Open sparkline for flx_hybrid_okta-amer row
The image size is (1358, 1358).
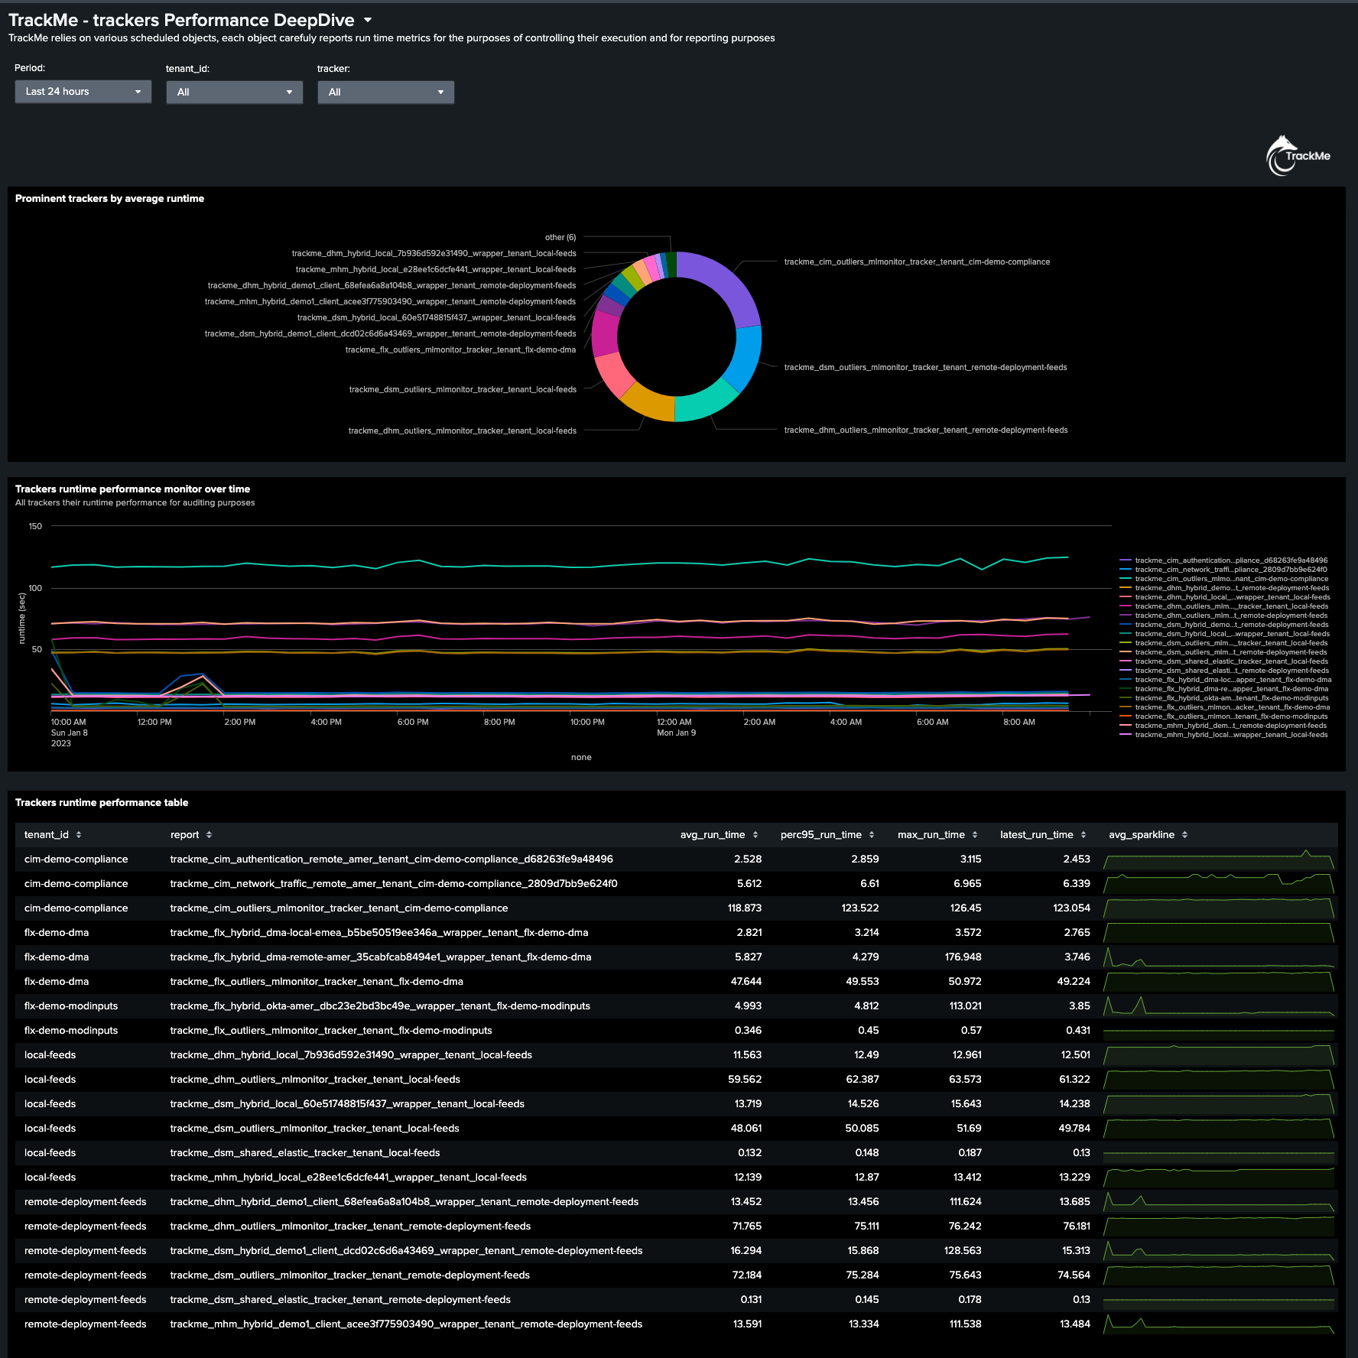tap(1219, 1006)
